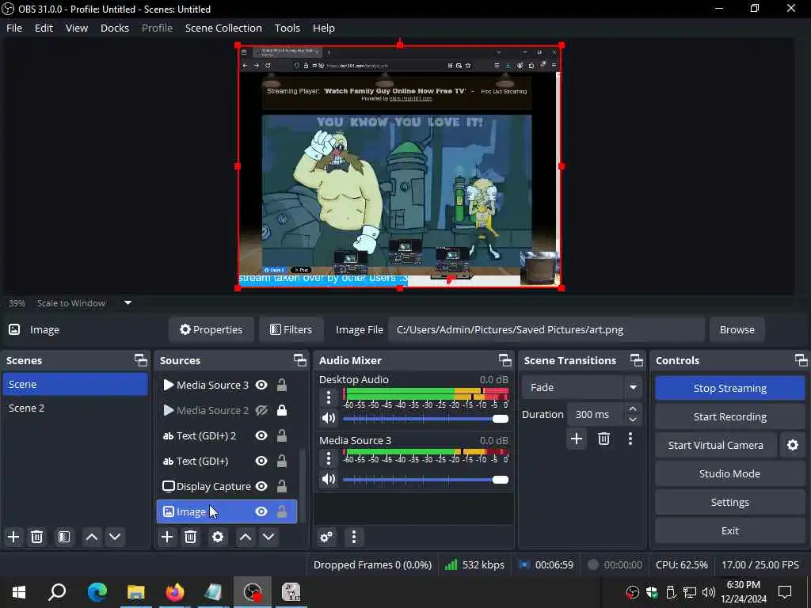
Task: Click Start Recording button
Action: click(x=729, y=416)
